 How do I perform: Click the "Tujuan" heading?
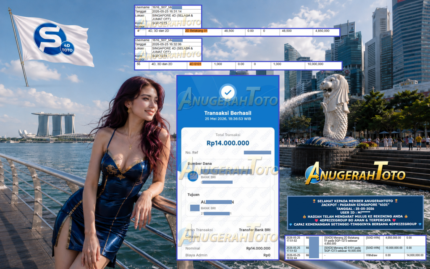pos(193,195)
